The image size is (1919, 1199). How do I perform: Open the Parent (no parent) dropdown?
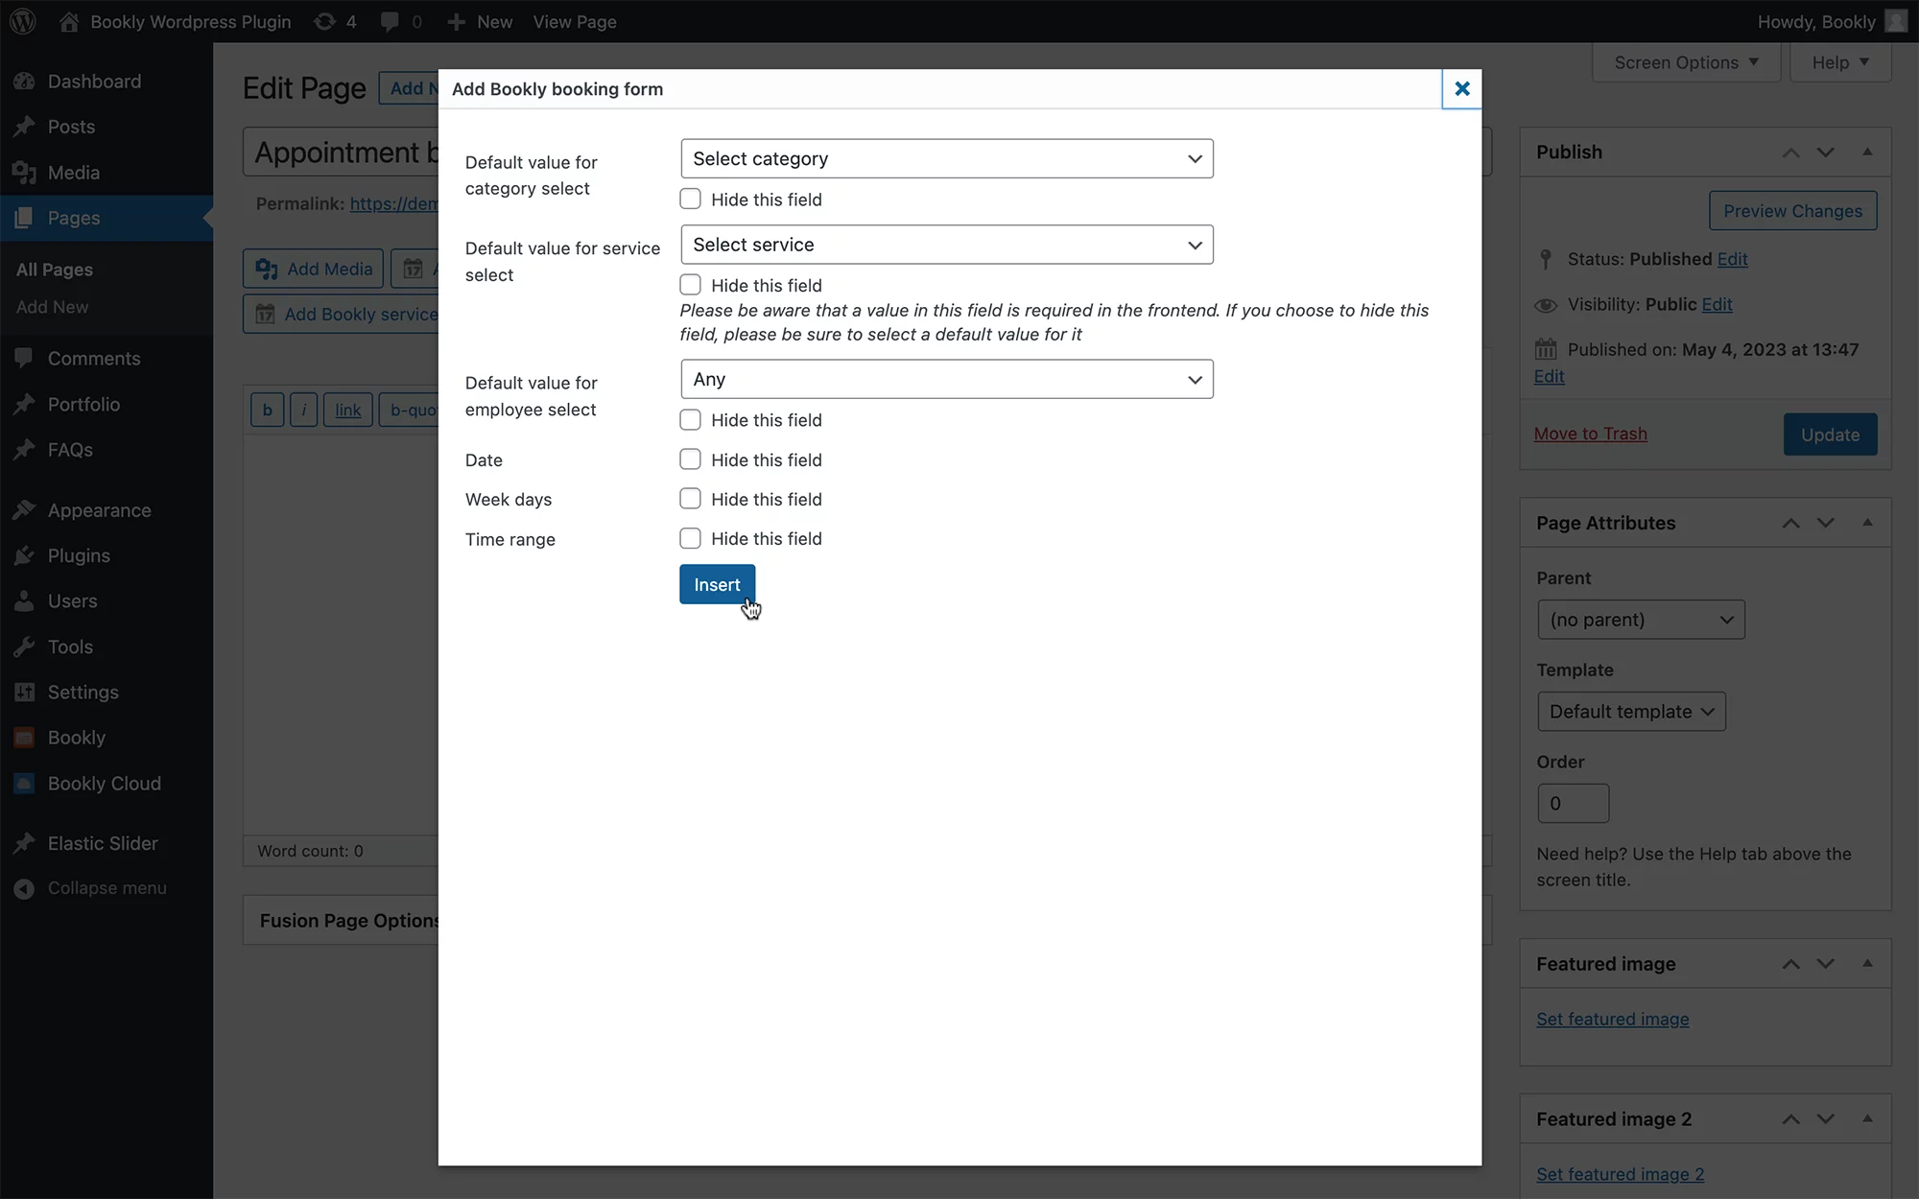[x=1641, y=620]
